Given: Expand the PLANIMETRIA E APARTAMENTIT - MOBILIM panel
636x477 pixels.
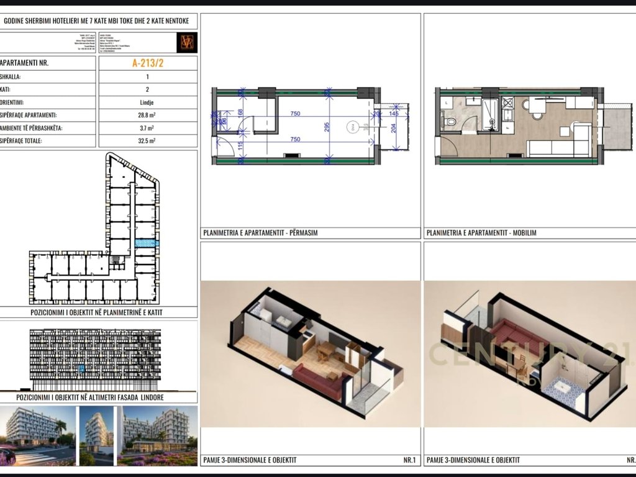Looking at the screenshot, I should [481, 233].
